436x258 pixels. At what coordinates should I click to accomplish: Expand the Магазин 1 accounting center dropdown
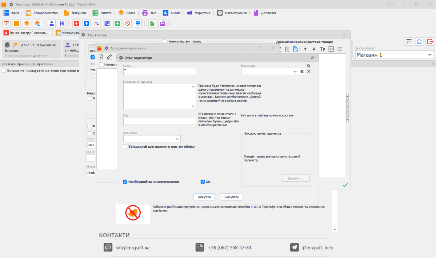click(430, 55)
